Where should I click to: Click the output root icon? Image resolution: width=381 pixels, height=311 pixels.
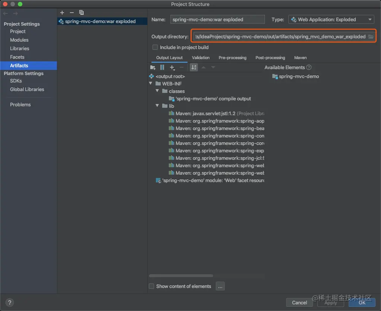tap(151, 76)
